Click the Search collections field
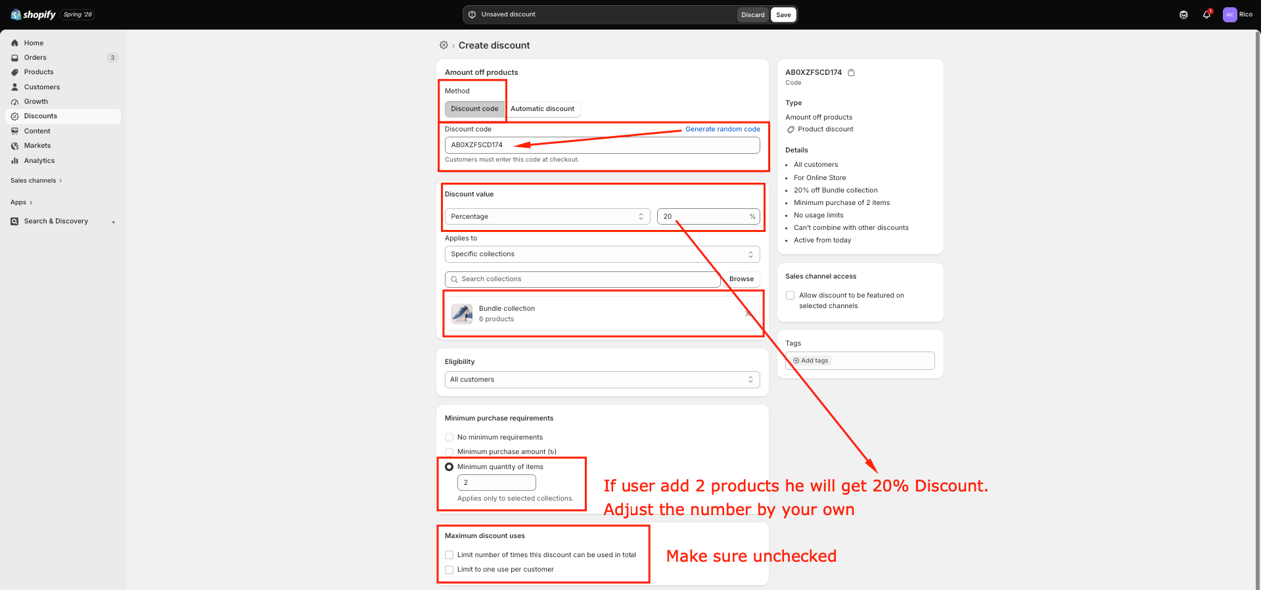This screenshot has width=1261, height=590. pyautogui.click(x=582, y=279)
